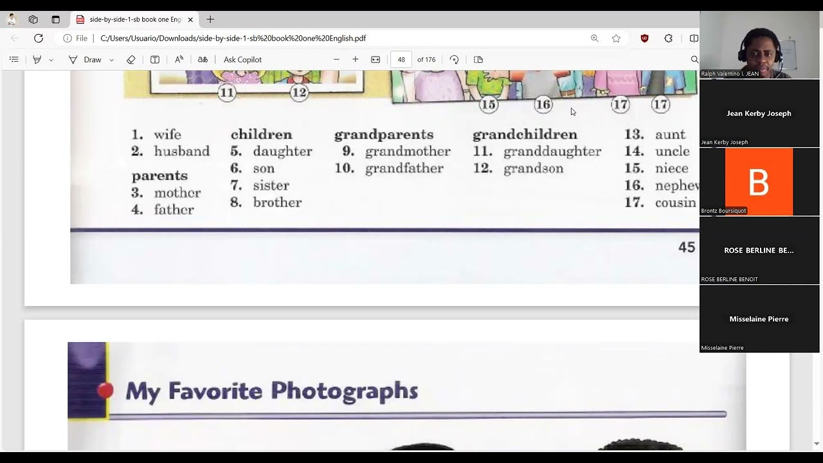Click the zoom magnifier in address bar

pyautogui.click(x=595, y=38)
